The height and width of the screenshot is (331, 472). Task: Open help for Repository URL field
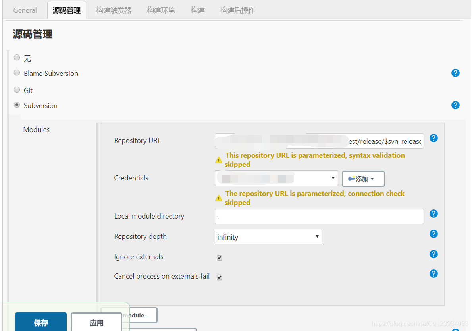pos(433,138)
